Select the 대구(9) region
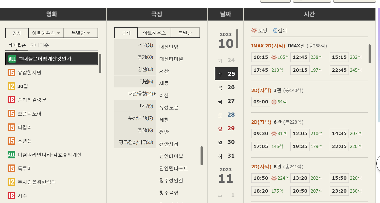Image resolution: width=380 pixels, height=203 pixels. [x=135, y=106]
